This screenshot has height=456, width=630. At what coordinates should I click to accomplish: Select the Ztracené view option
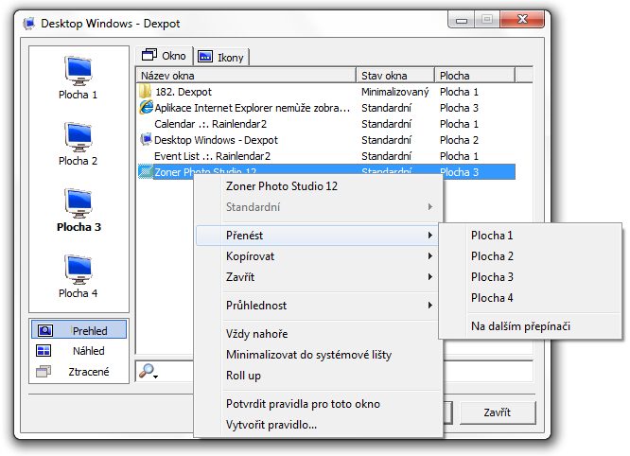click(79, 371)
